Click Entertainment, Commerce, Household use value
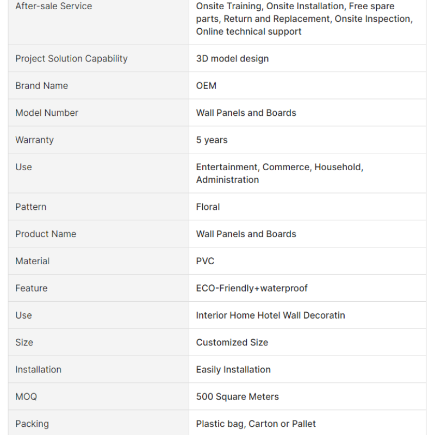 pyautogui.click(x=279, y=173)
